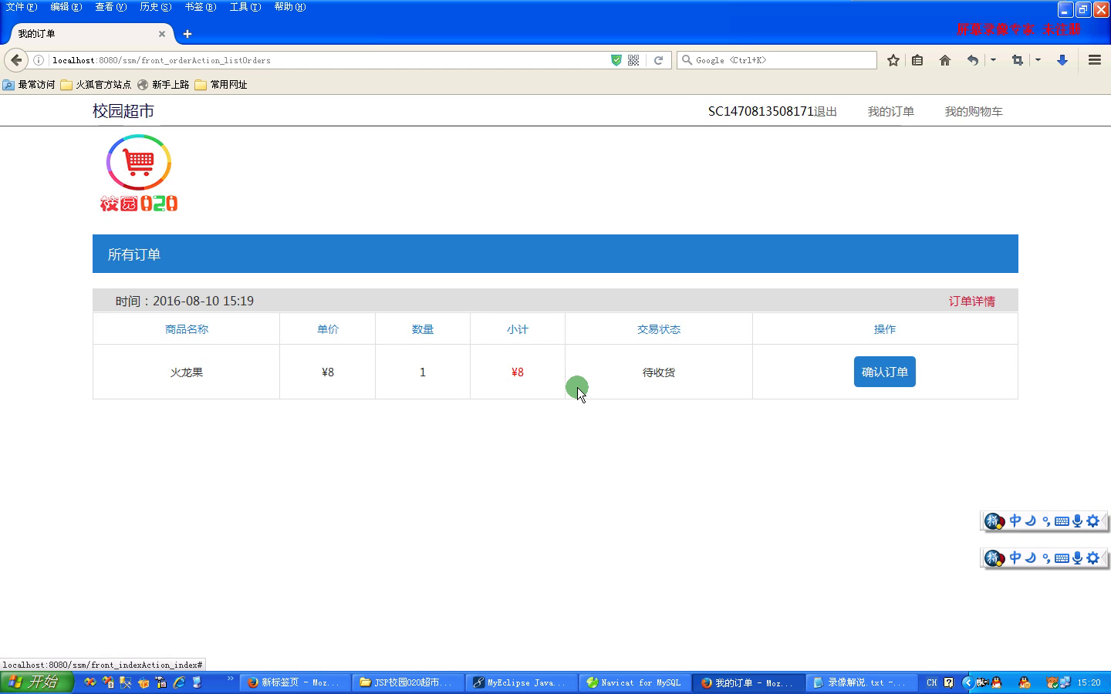Image resolution: width=1111 pixels, height=694 pixels.
Task: Click the 确认订单 button
Action: (885, 372)
